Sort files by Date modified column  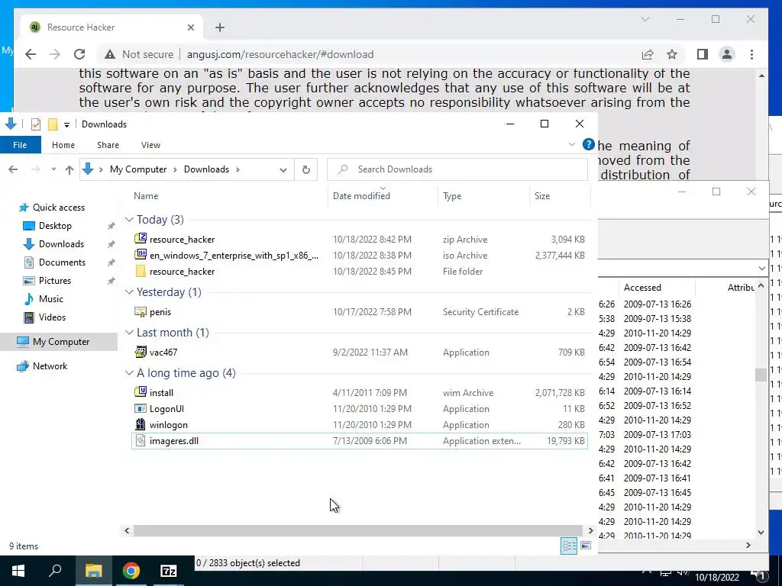pos(361,196)
